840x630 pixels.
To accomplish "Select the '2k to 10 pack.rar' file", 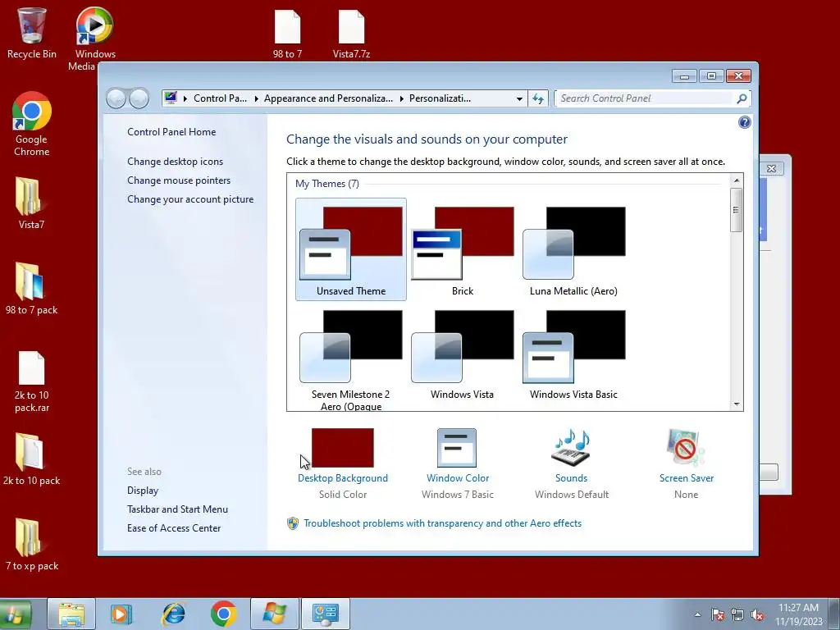I will [x=32, y=381].
